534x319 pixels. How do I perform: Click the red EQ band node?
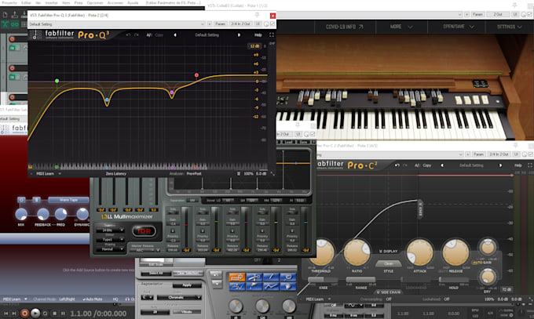click(196, 75)
